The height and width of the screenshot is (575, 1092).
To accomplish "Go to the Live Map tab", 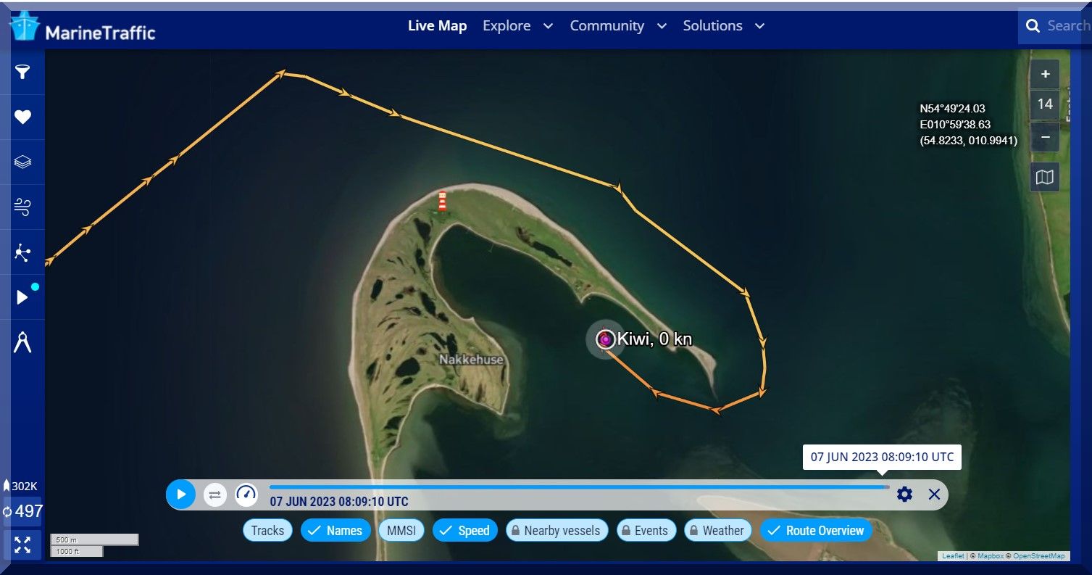I will pyautogui.click(x=437, y=25).
